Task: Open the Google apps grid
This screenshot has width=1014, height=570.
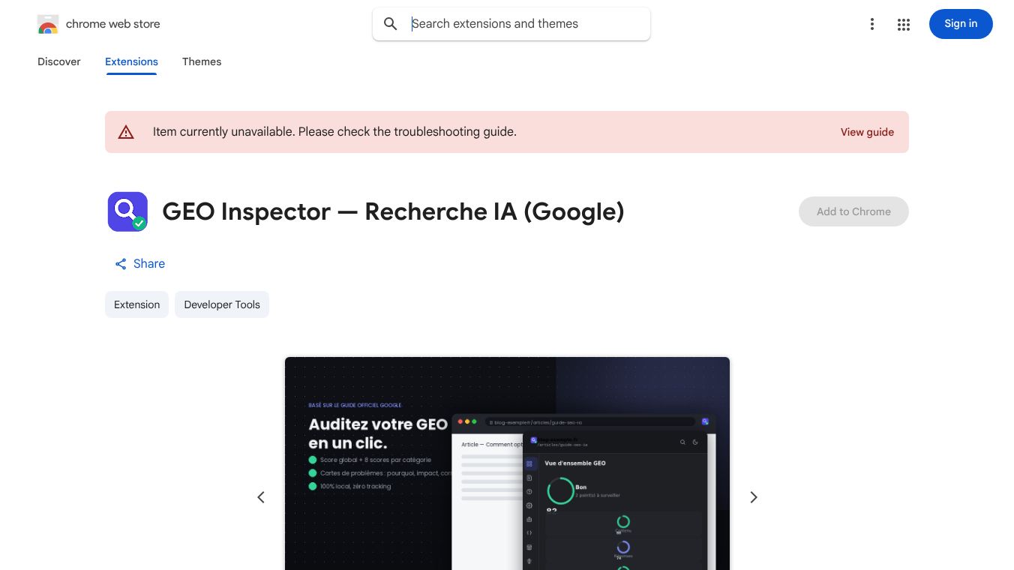Action: 904,24
